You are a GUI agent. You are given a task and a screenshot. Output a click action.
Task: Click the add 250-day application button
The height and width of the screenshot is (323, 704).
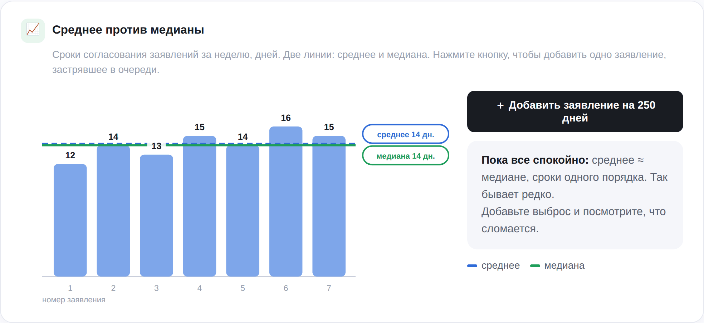[x=575, y=111]
